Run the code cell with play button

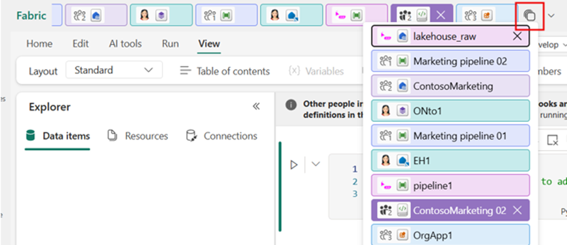pyautogui.click(x=294, y=165)
